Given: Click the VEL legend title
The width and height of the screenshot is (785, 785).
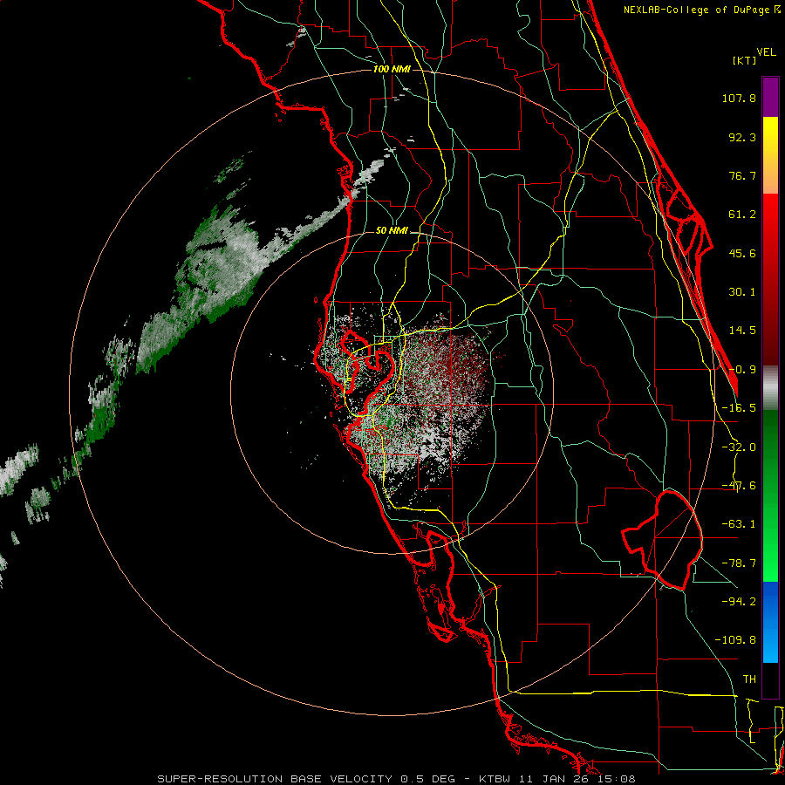Looking at the screenshot, I should point(766,51).
